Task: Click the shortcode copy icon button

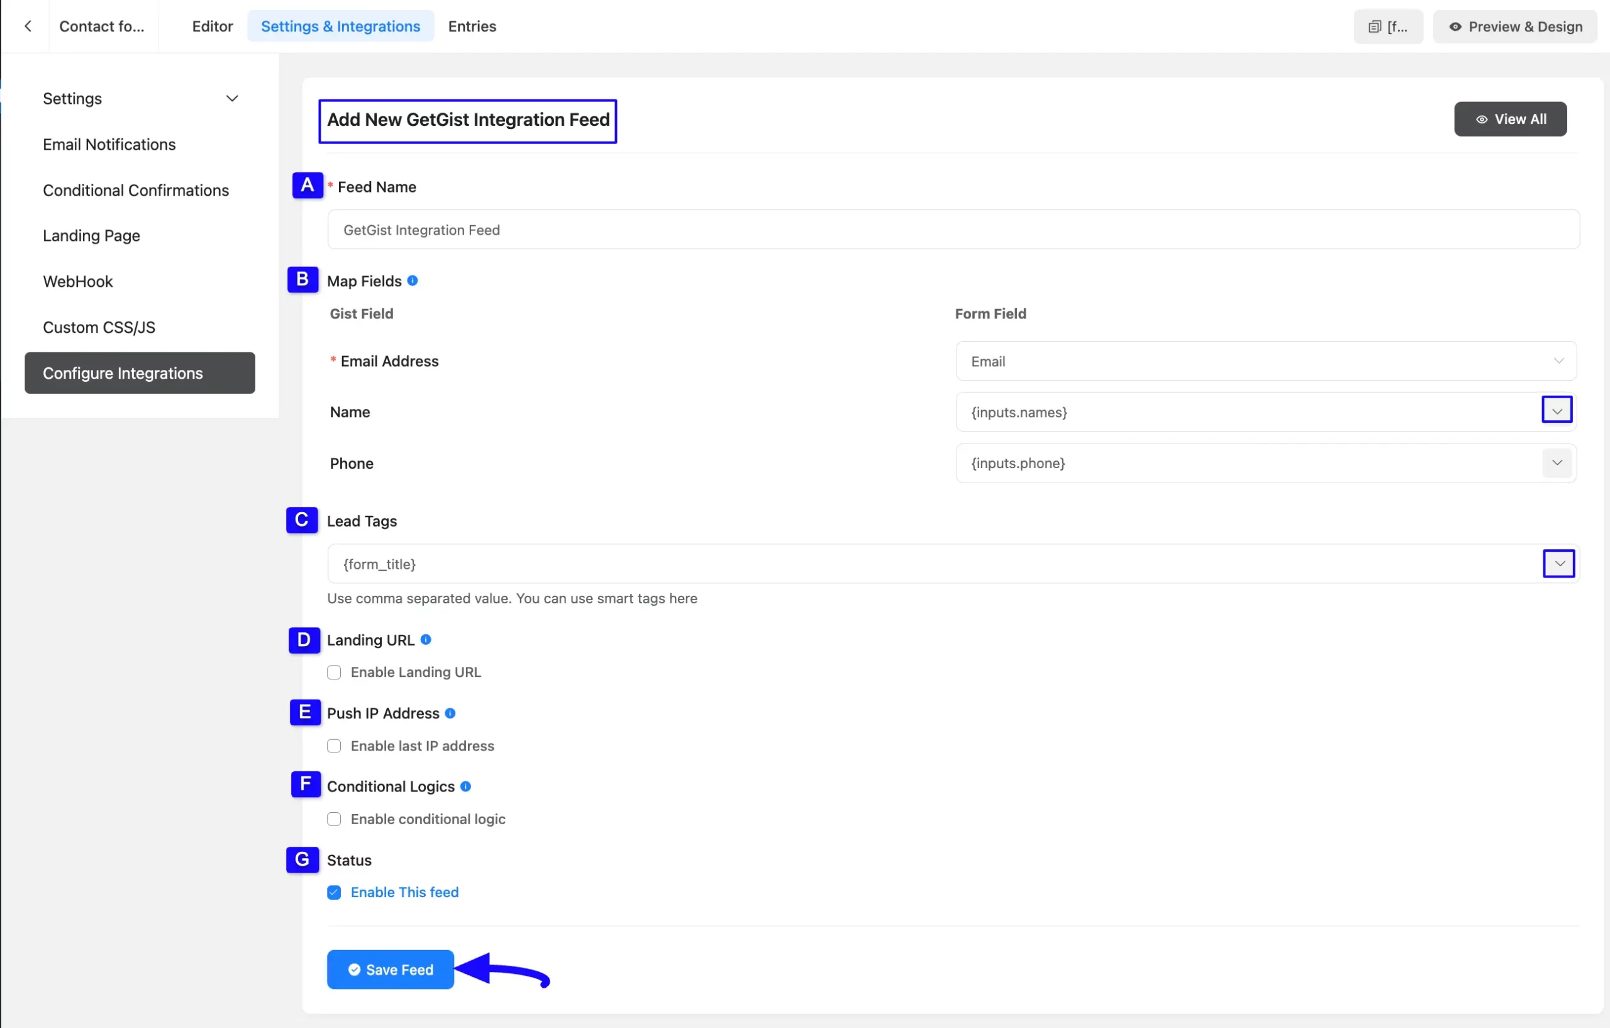Action: click(x=1389, y=27)
